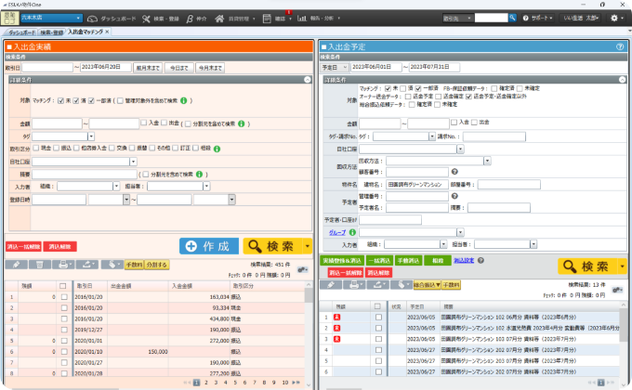Screen dimensions: 632x390
Task: Click the tag icon in 入出金予定 toolbar
Action: tap(402, 285)
